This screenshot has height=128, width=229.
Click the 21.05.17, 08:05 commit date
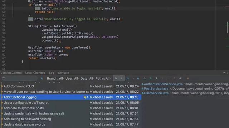[127, 103]
